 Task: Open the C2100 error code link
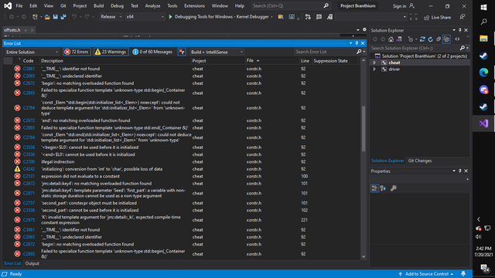coord(29,161)
